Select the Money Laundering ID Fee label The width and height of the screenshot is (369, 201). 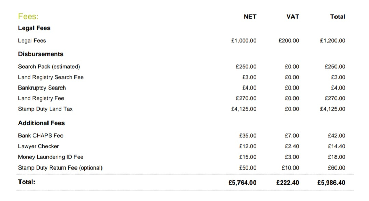[x=51, y=157]
